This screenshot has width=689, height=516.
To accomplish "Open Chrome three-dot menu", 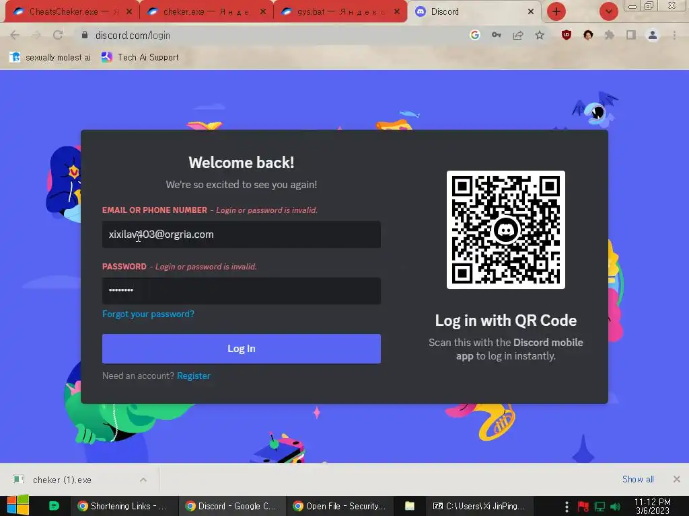I will tap(674, 35).
